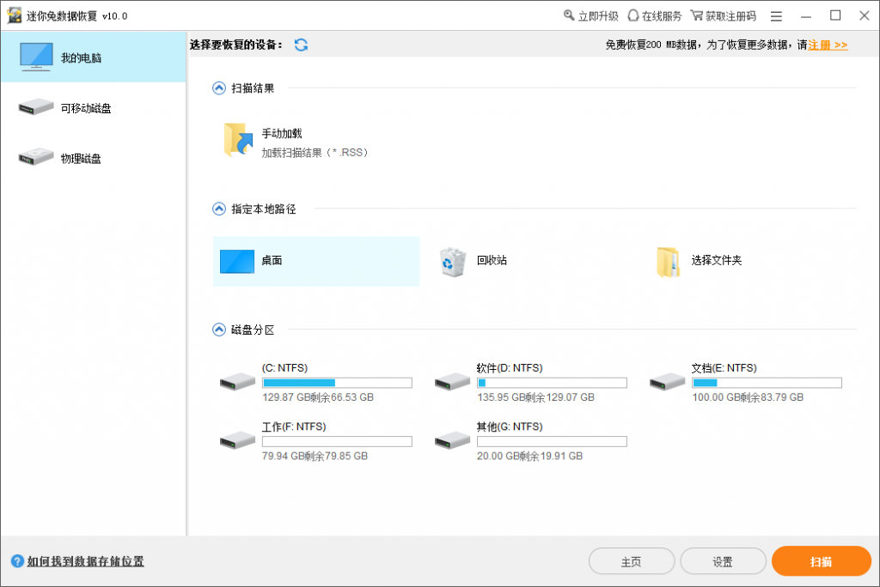
Task: Click the refresh devices icon
Action: click(301, 45)
